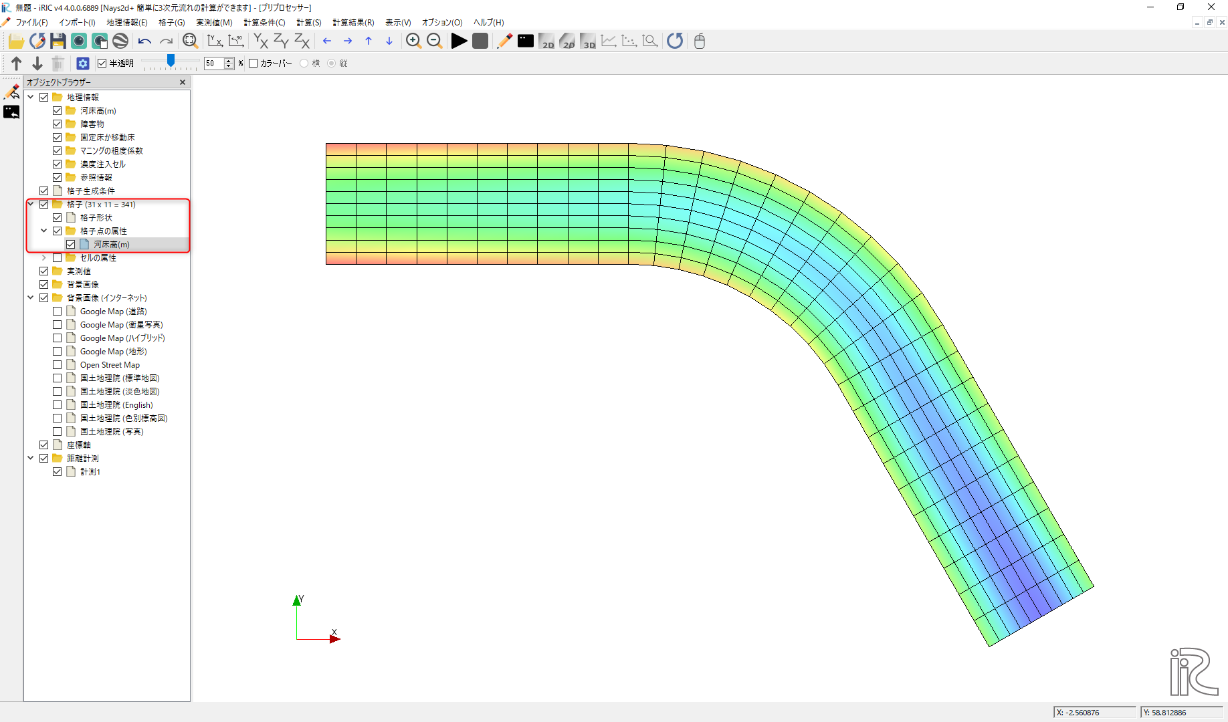Enable the カラーバー checkbox
The height and width of the screenshot is (722, 1228).
point(253,64)
